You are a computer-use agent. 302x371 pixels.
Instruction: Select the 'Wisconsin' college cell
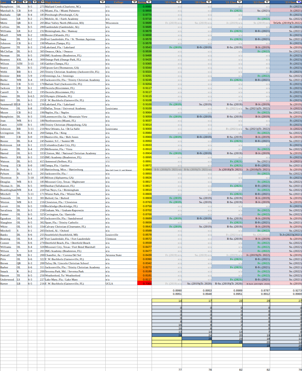coord(121,23)
